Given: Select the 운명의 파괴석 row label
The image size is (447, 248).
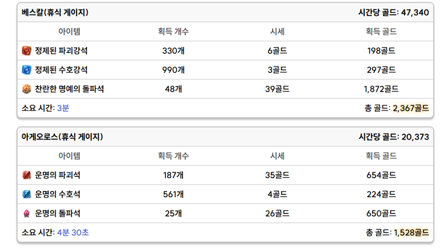Looking at the screenshot, I should pos(58,175).
